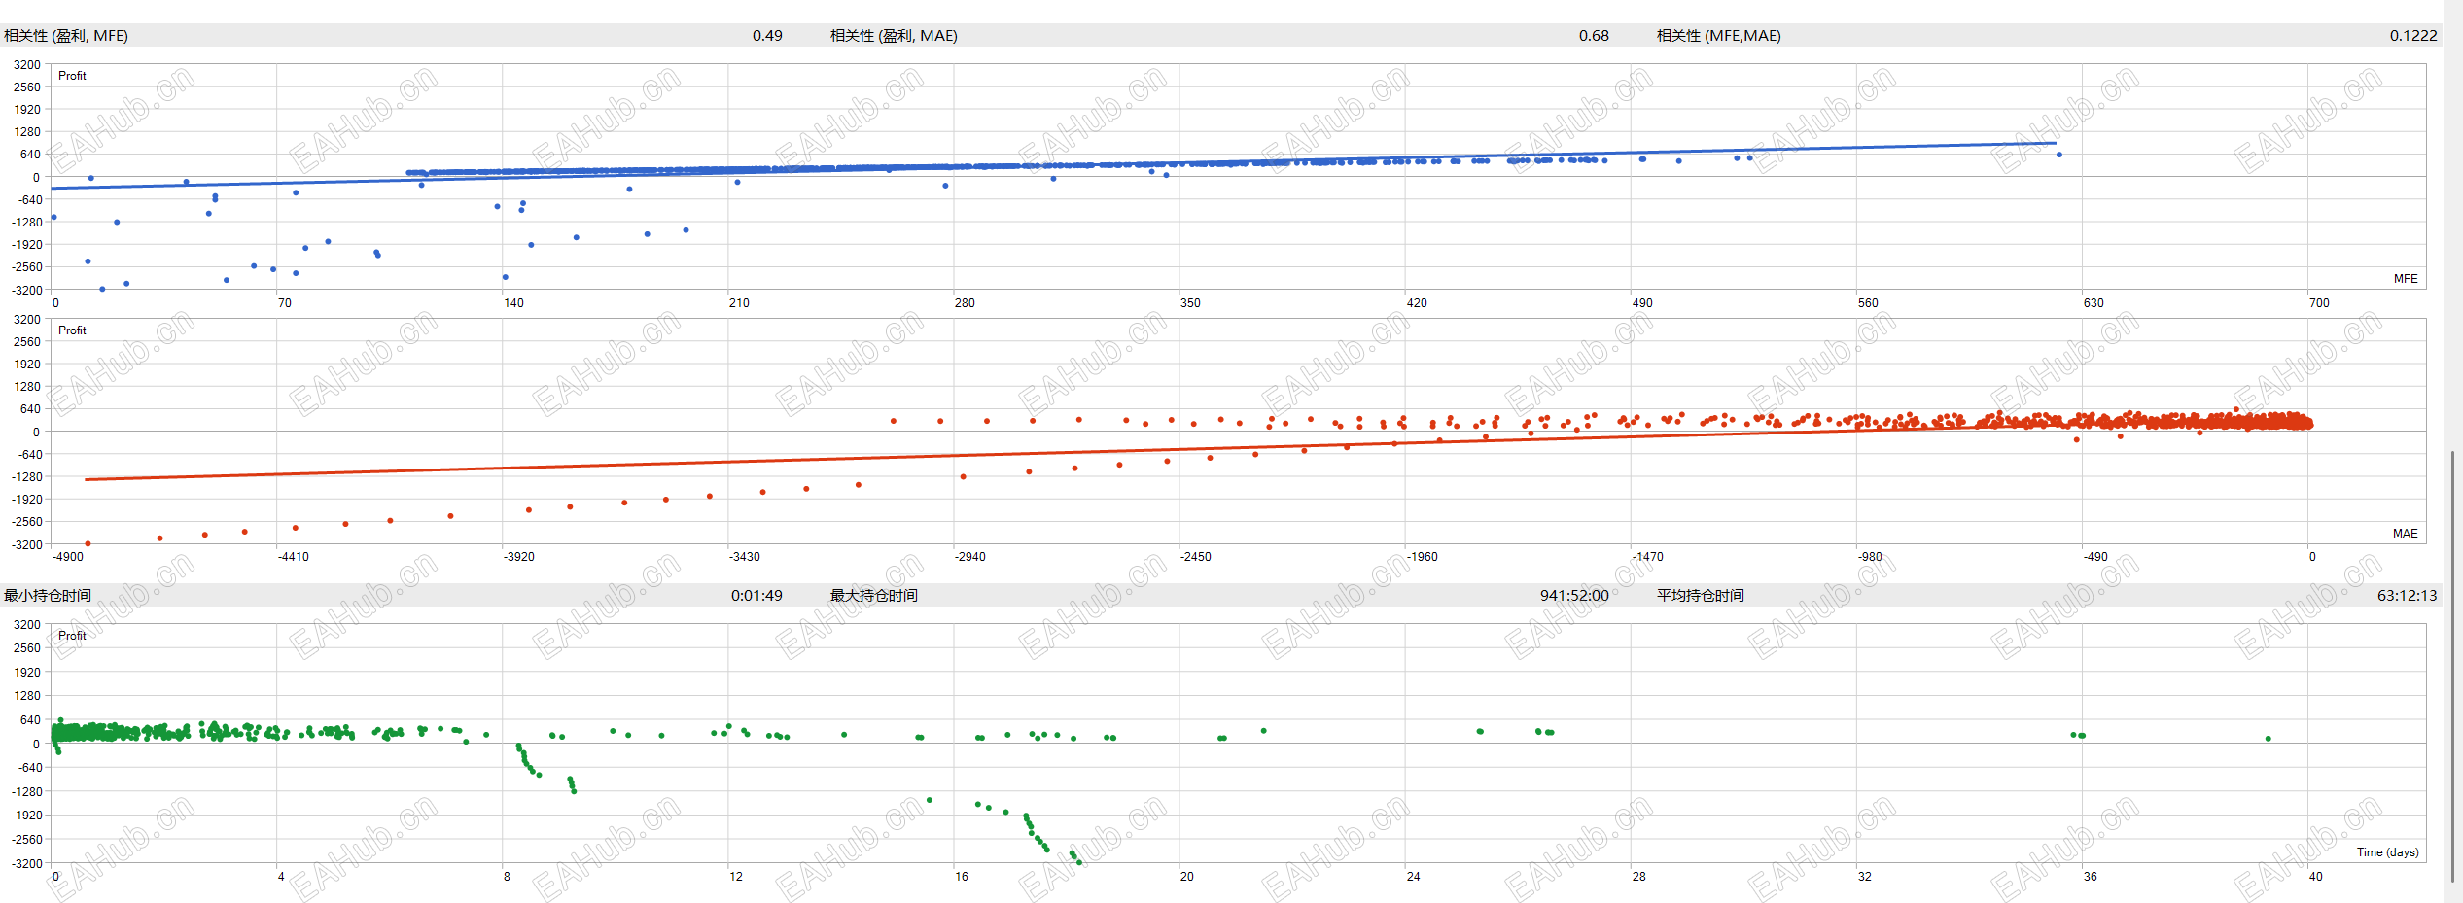Click the -3920 tick on the MAE axis
2463x903 pixels.
[518, 558]
